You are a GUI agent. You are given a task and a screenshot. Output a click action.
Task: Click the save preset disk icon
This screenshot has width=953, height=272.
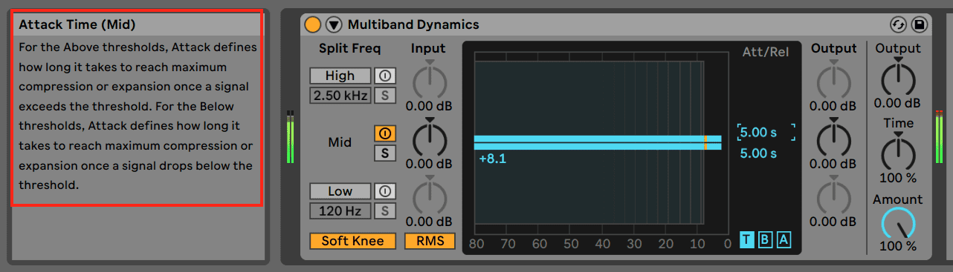(919, 24)
